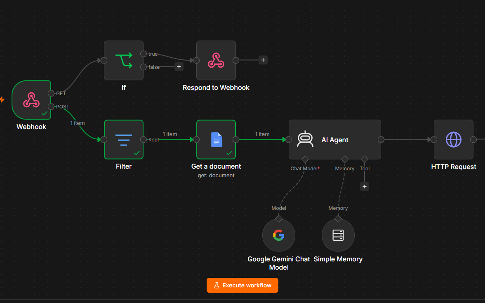Click '1 item' label between Filter and document
The image size is (485, 303).
[170, 134]
